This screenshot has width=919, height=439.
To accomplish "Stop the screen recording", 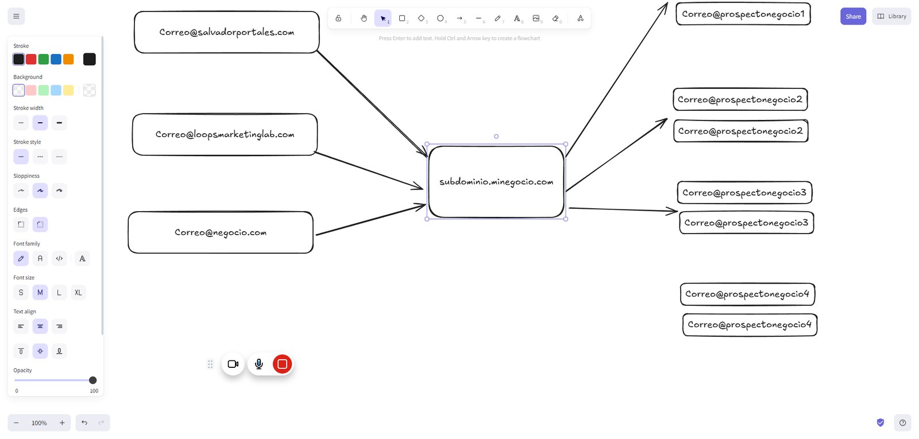I will tap(282, 364).
